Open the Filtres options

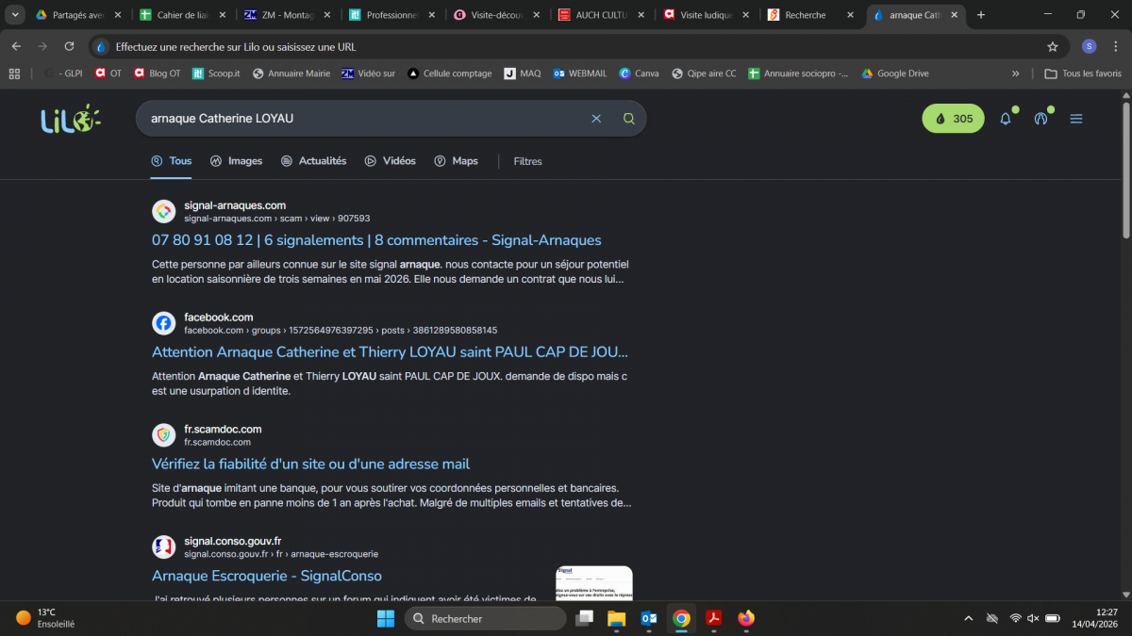point(527,161)
